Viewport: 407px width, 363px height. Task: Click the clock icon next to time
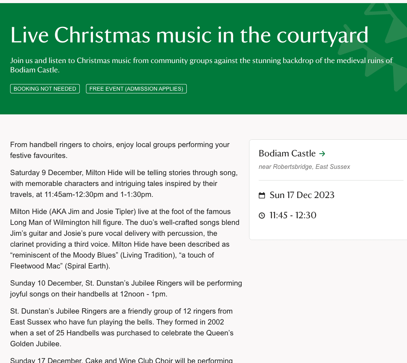coord(262,216)
